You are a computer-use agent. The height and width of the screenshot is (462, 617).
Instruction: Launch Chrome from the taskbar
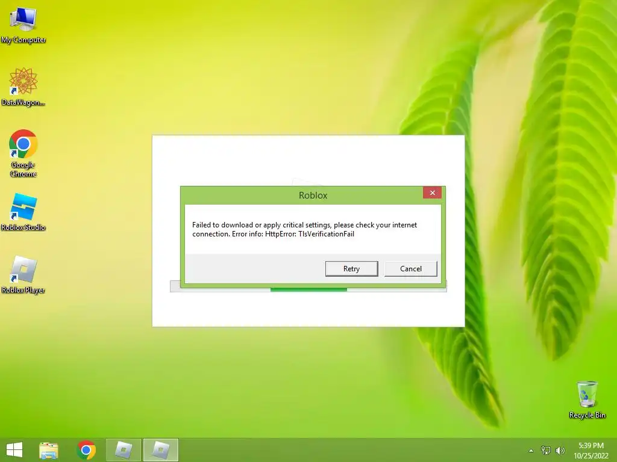coord(87,450)
